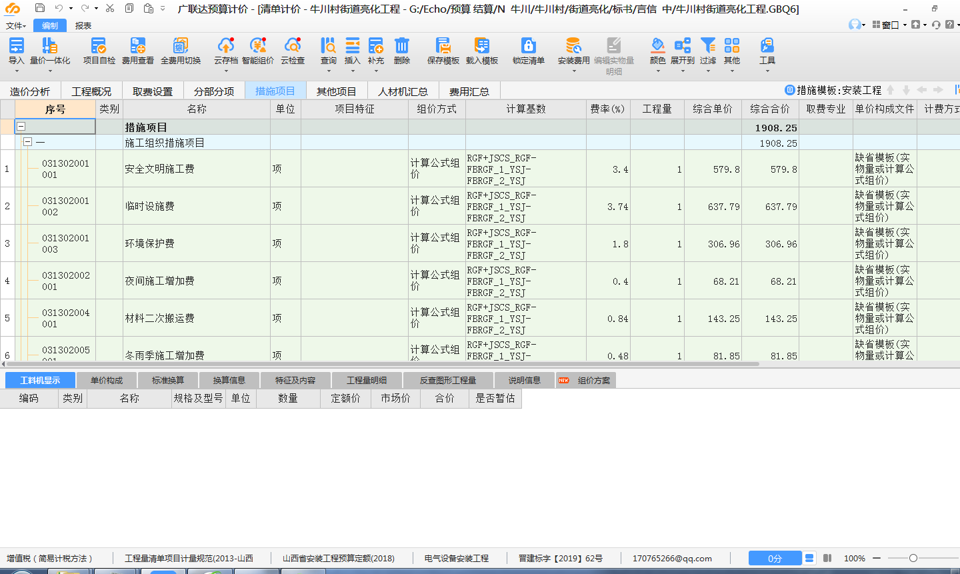
Task: Select the 临时设施费 name cell
Action: coord(197,206)
